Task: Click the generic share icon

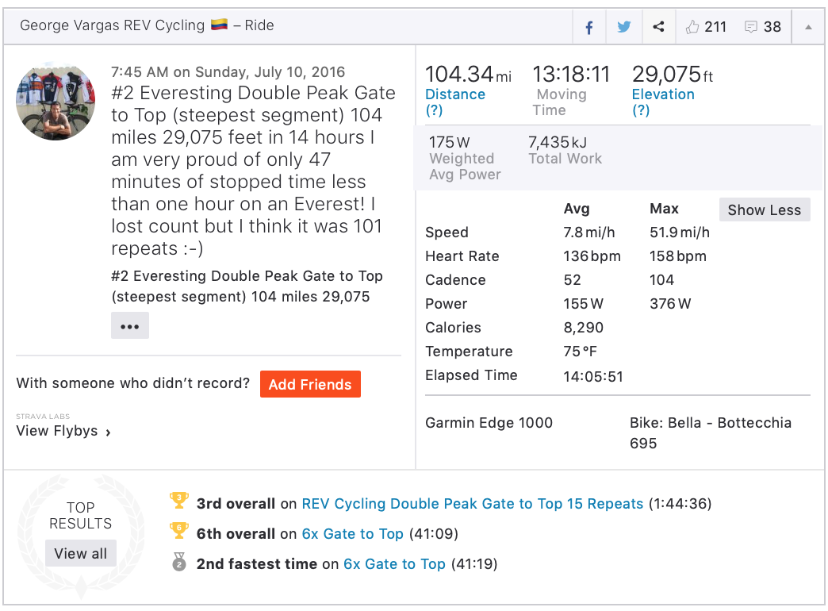Action: (x=658, y=27)
